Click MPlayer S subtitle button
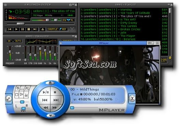Screen dimensions: 181x128 pyautogui.click(x=18, y=88)
